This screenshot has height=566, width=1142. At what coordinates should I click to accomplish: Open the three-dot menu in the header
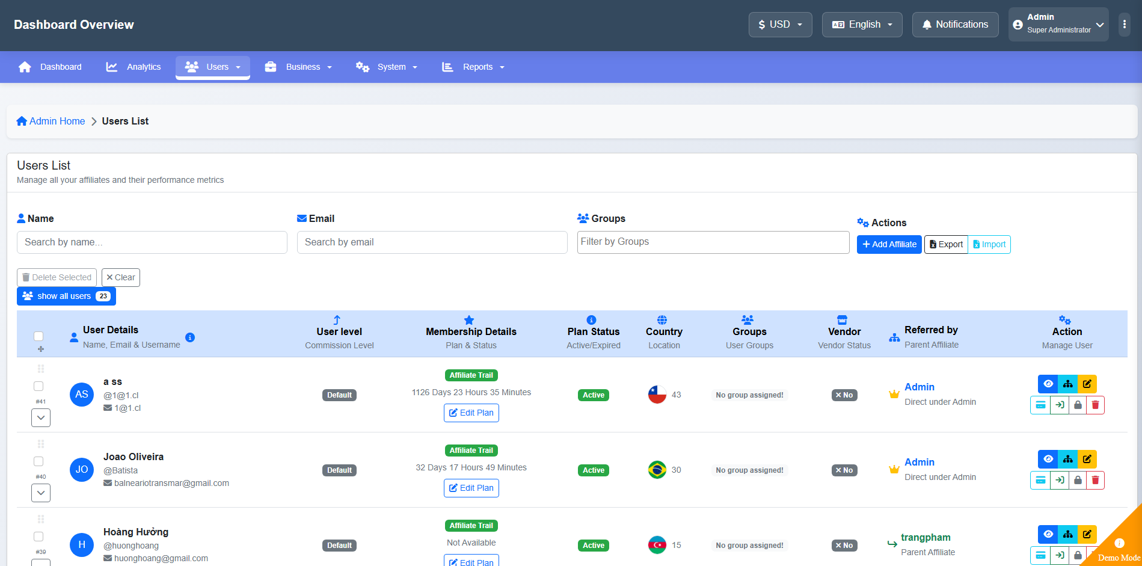pos(1125,25)
